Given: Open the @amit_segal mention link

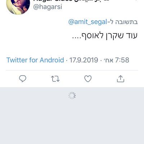Looking at the screenshot, I should coord(87,22).
